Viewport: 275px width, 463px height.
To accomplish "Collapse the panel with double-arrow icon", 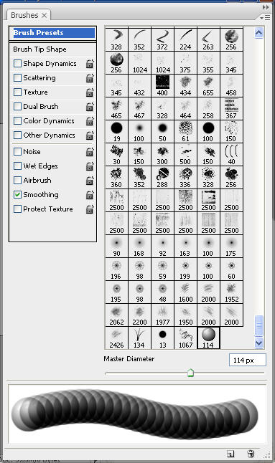I will [x=266, y=7].
